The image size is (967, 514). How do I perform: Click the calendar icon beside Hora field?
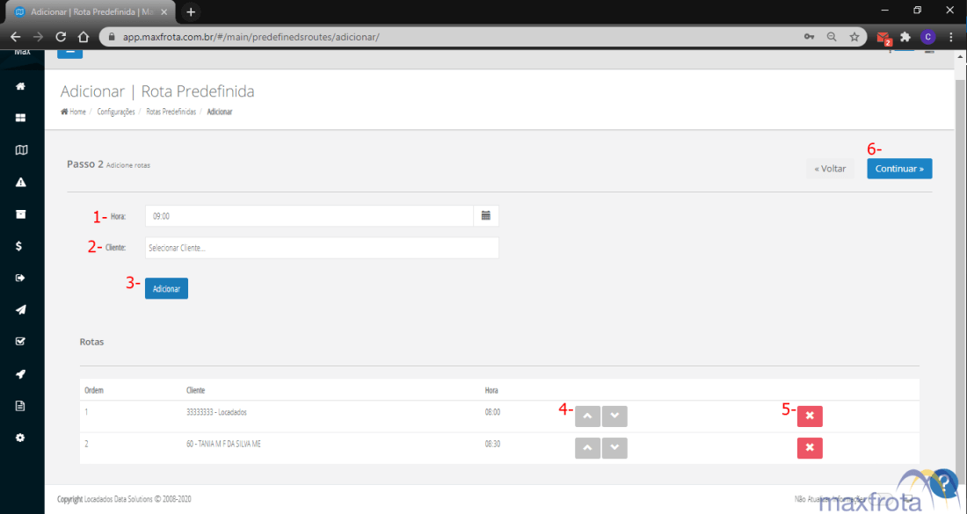click(485, 215)
